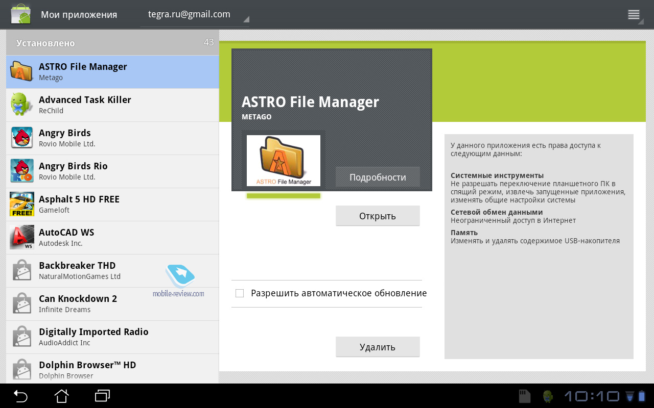Select the Can Knockdown 2 placeholder icon

tap(22, 304)
